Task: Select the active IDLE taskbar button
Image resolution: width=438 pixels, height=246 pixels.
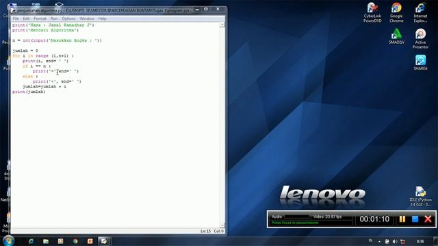Action: point(104,241)
